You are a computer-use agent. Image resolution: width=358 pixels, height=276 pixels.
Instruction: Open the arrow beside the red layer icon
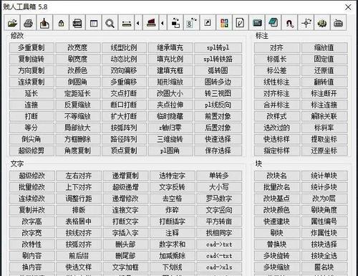pos(163,22)
